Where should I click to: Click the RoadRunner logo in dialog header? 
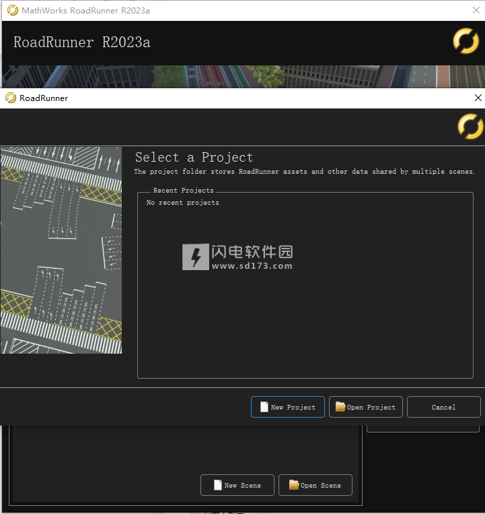click(470, 127)
